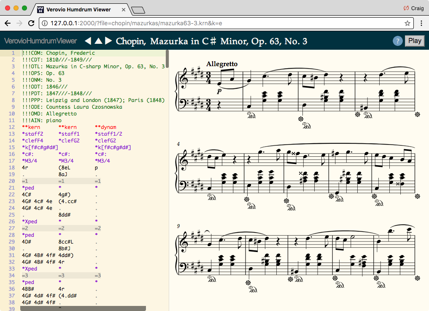Open the Chrome three-dot menu
Viewport: 429px width, 311px height.
pyautogui.click(x=421, y=23)
